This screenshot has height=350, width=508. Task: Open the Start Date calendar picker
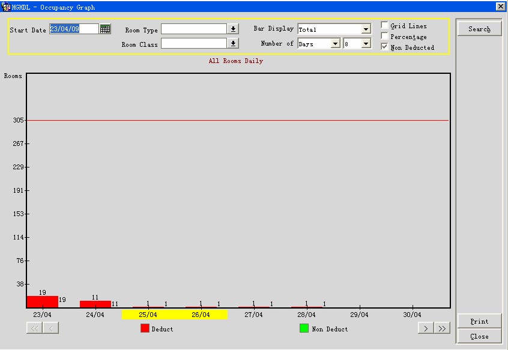105,29
